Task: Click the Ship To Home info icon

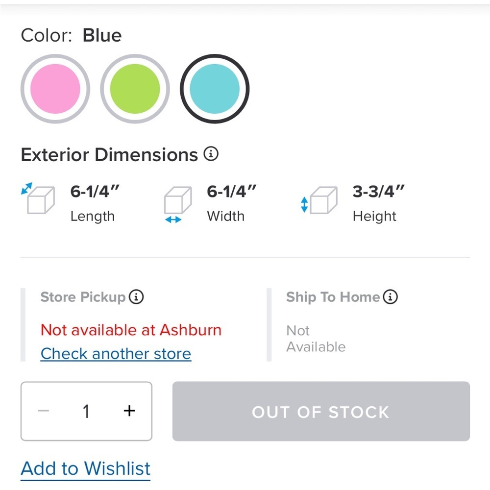Action: 391,297
